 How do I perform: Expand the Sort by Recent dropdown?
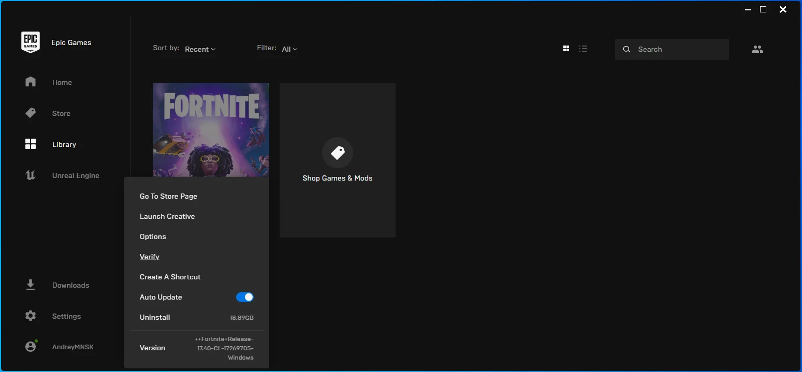200,49
